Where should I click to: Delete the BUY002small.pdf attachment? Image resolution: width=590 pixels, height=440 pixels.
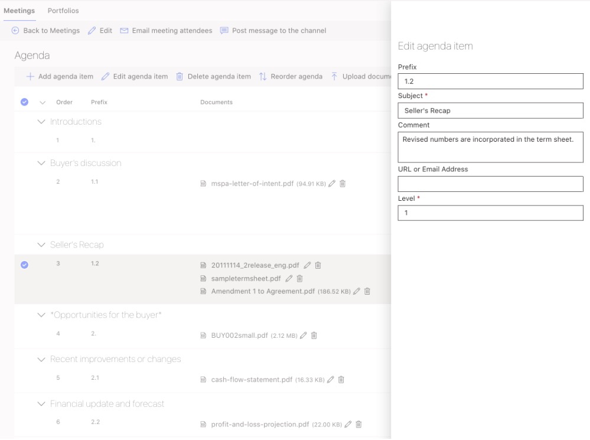click(313, 334)
